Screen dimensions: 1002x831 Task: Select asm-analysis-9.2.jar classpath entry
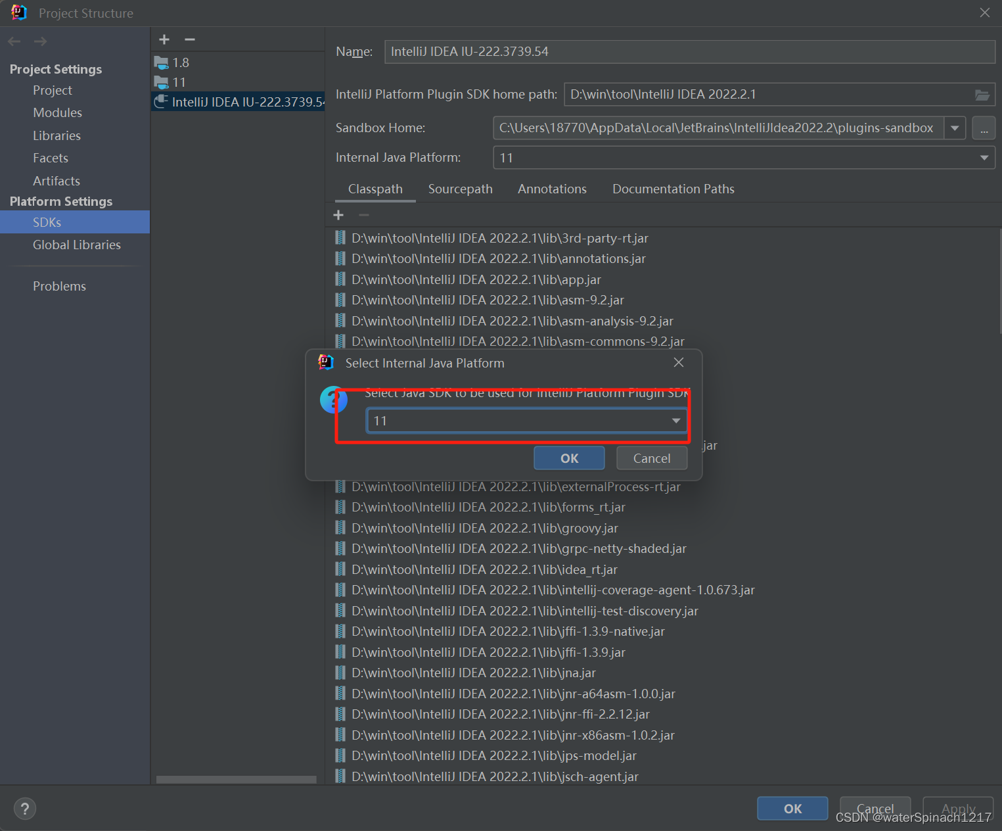512,321
